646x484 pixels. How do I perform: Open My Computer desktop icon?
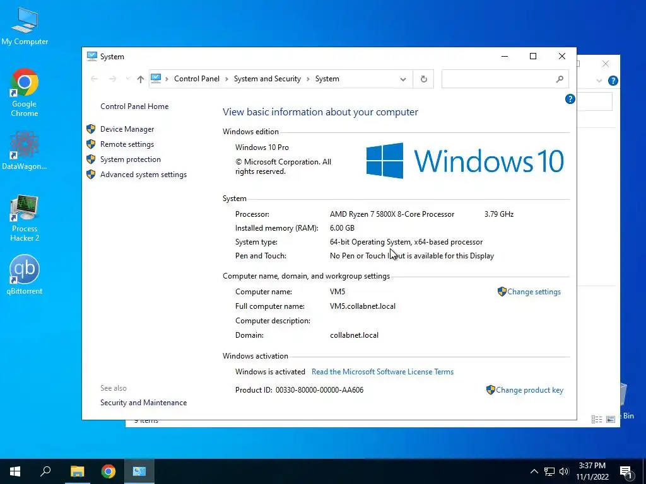point(25,25)
